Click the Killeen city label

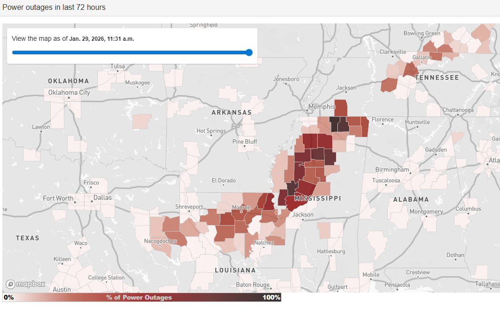click(62, 259)
